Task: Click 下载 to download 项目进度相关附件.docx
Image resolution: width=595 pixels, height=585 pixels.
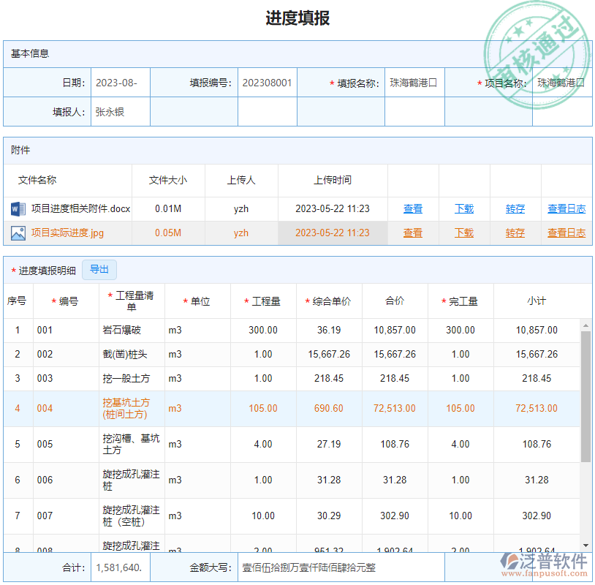Action: tap(463, 208)
